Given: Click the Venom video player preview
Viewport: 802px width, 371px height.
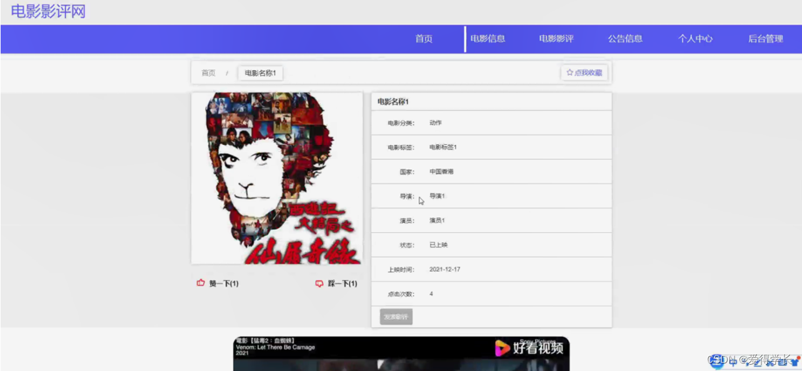Looking at the screenshot, I should click(x=401, y=354).
